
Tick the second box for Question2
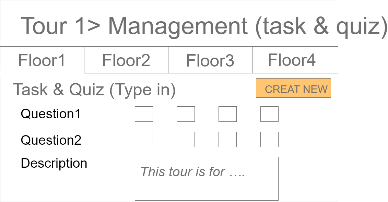(x=186, y=140)
